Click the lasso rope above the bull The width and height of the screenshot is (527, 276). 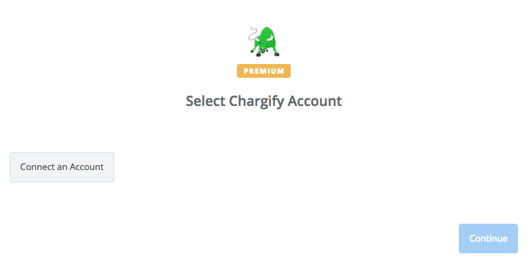252,34
